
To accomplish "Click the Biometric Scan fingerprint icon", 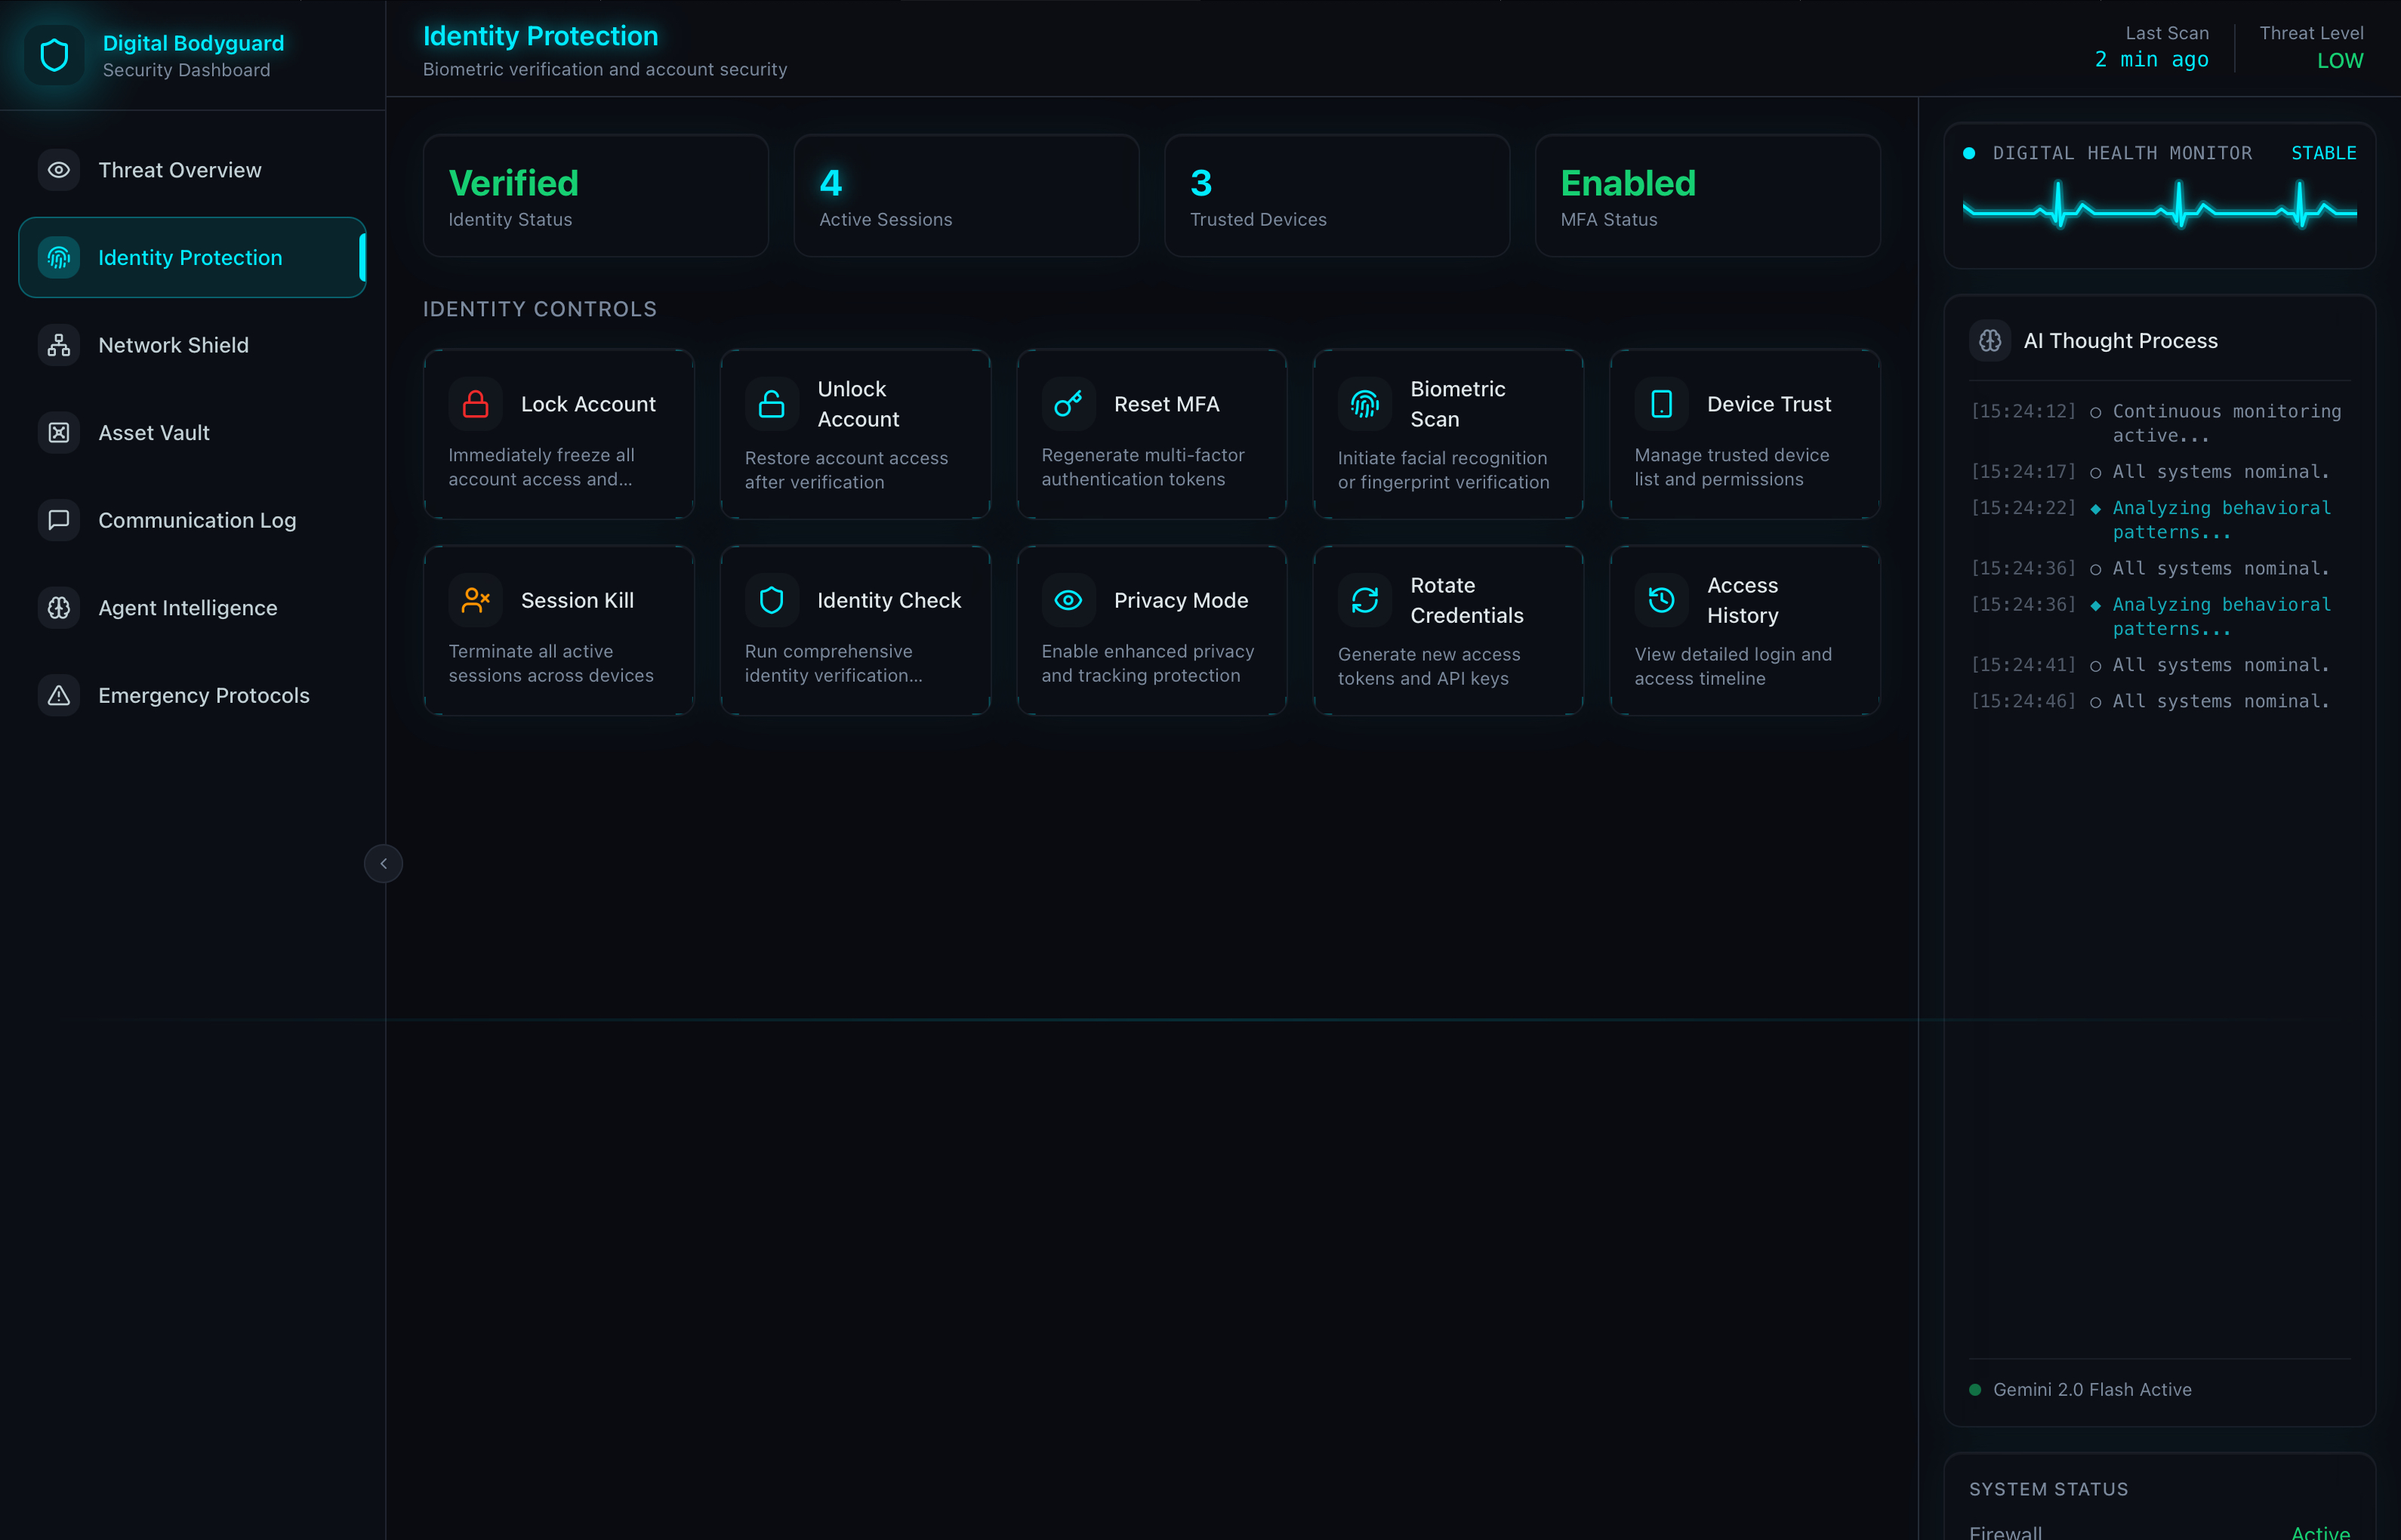I will click(1364, 404).
